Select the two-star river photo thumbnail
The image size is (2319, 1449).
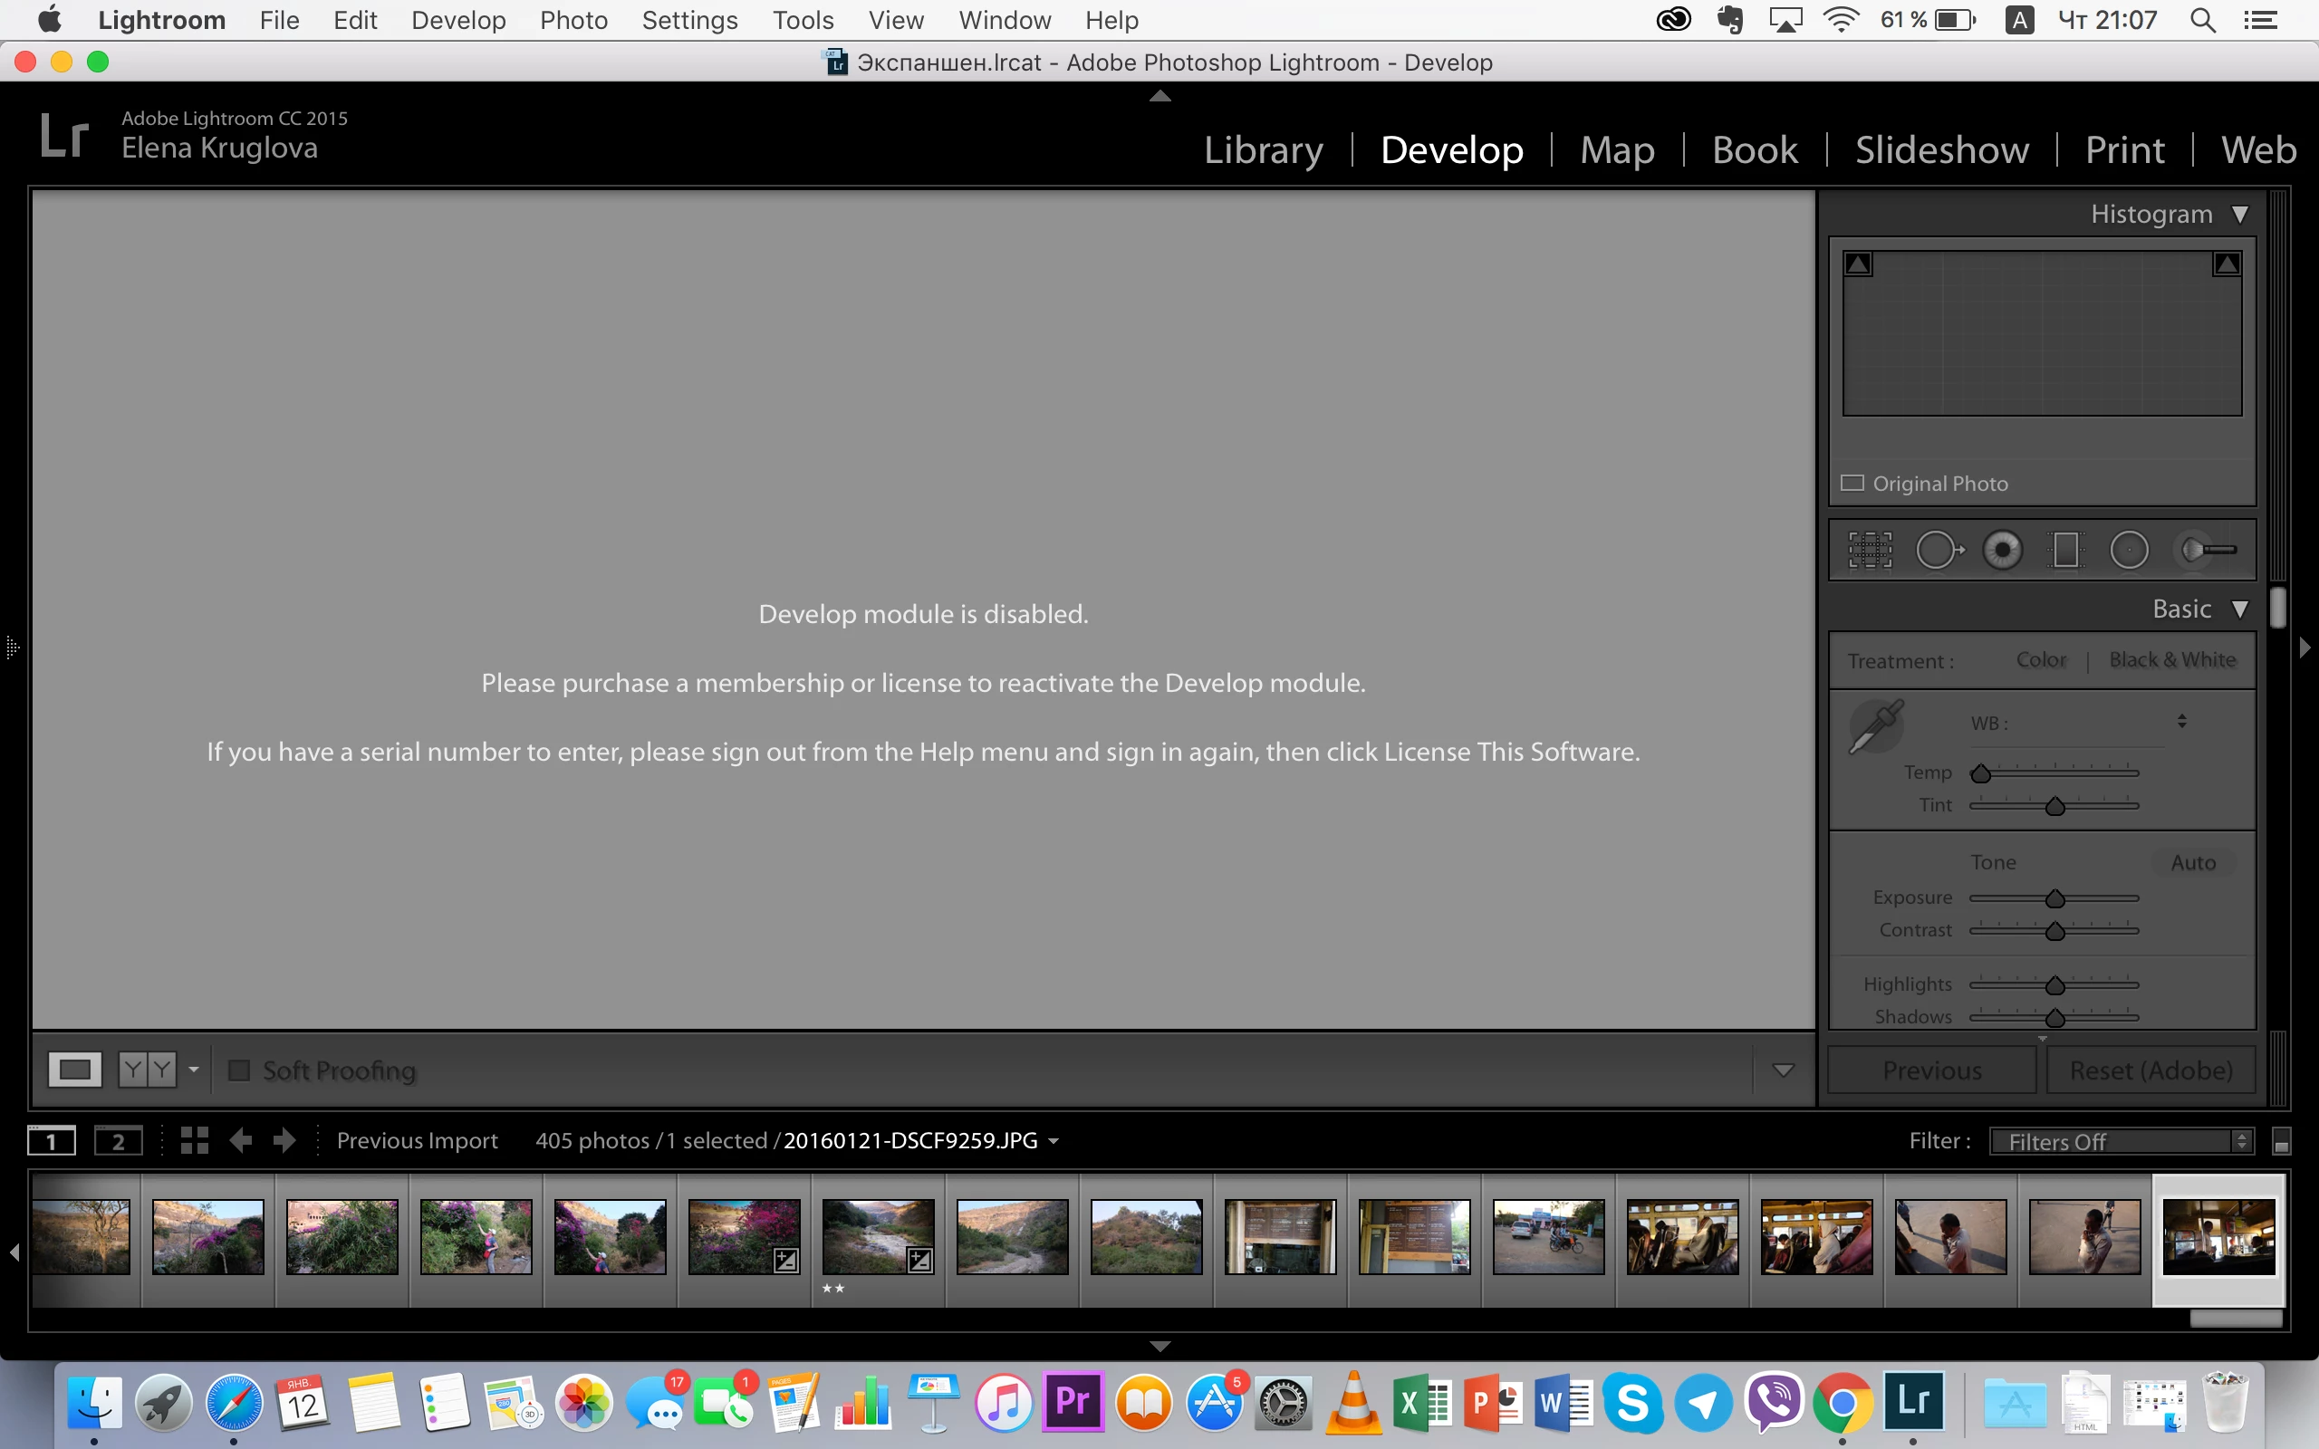click(878, 1236)
